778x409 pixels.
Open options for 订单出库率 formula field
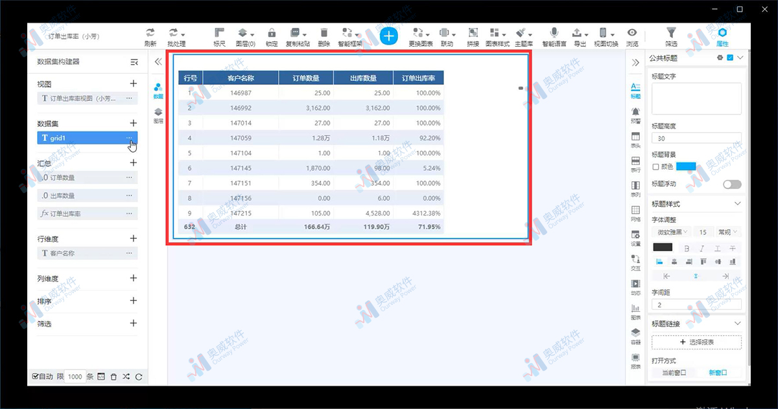click(x=130, y=214)
